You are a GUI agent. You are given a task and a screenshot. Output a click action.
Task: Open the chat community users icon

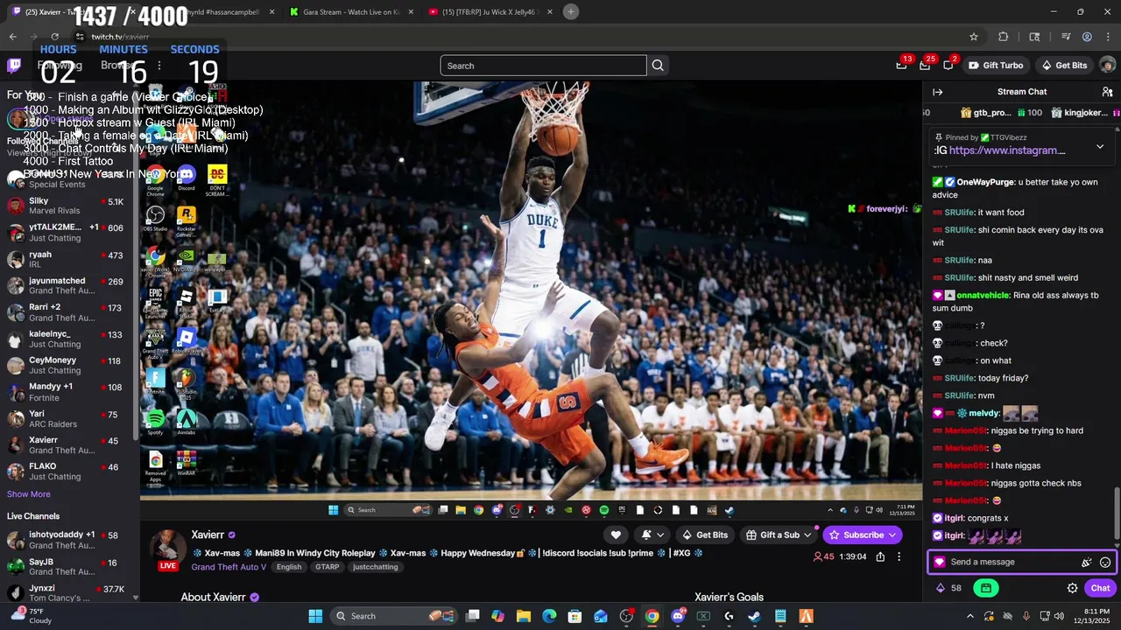coord(1107,92)
